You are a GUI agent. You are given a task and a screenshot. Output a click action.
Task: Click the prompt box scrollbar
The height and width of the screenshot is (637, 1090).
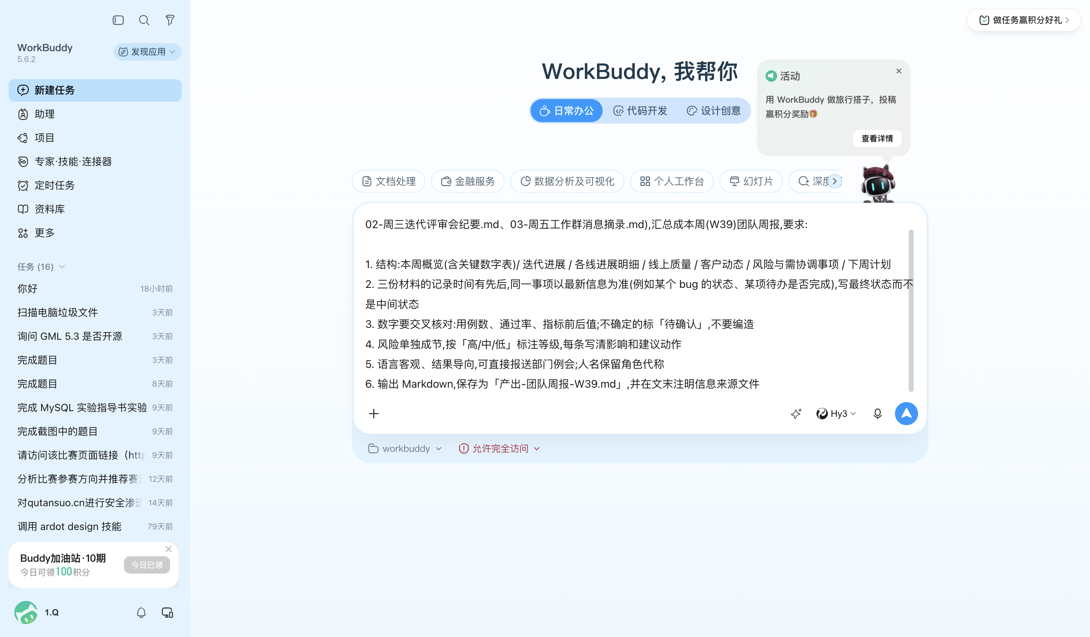(911, 311)
